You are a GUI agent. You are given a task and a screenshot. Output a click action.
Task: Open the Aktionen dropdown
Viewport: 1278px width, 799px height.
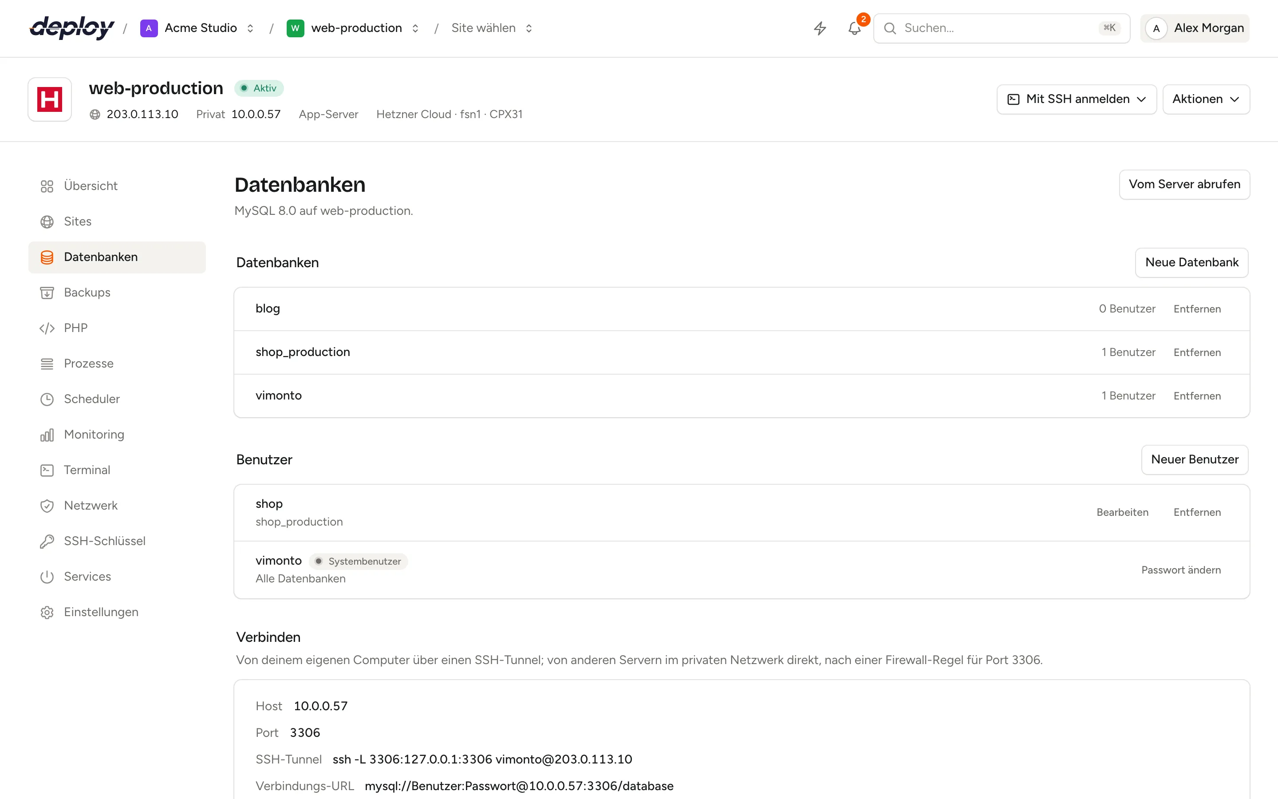(1206, 99)
